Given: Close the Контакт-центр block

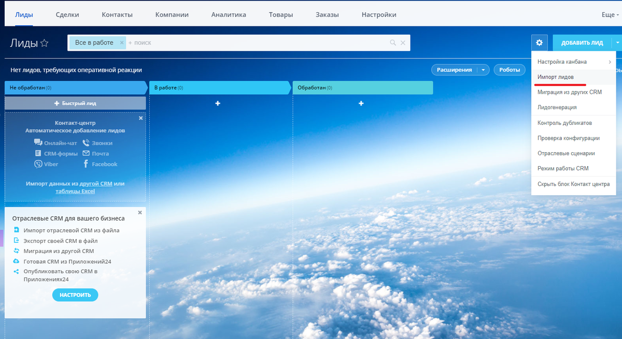Looking at the screenshot, I should pyautogui.click(x=141, y=118).
